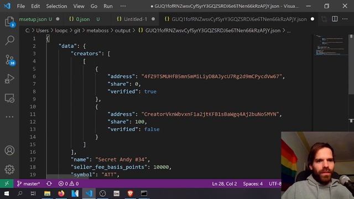Click the "creators" key on line 3
This screenshot has width=354, height=199.
pyautogui.click(x=86, y=54)
